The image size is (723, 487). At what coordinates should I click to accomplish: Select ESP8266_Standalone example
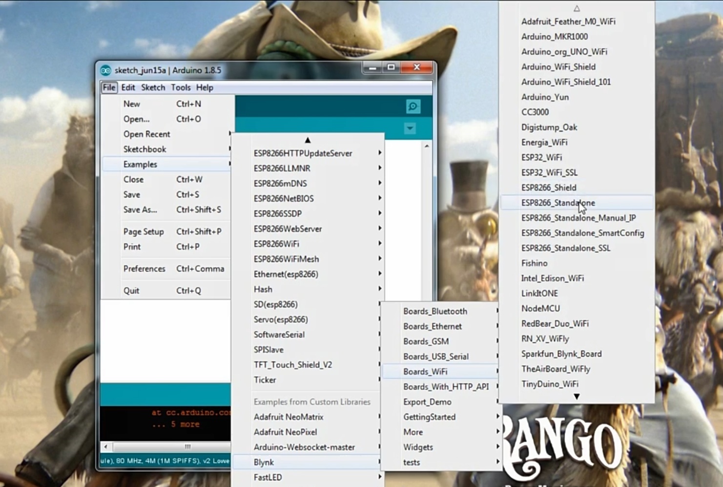[x=577, y=203]
